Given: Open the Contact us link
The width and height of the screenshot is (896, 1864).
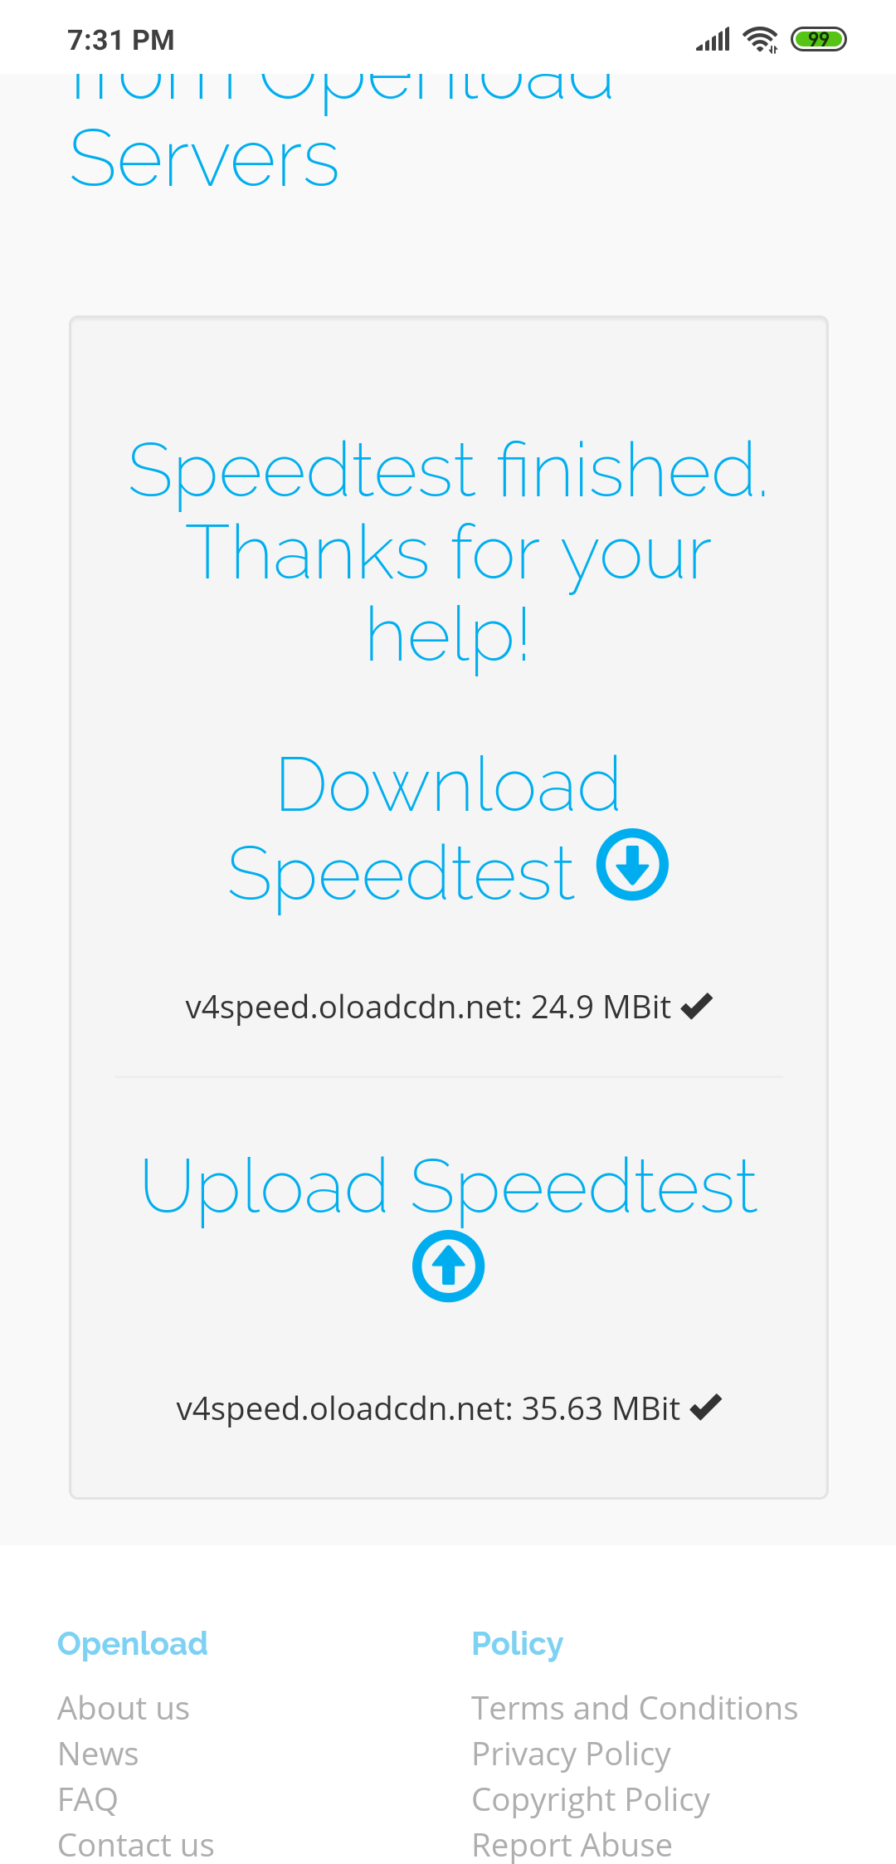Looking at the screenshot, I should click(136, 1845).
